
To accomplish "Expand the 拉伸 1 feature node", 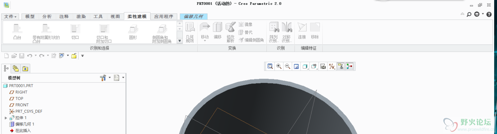I will point(6,118).
